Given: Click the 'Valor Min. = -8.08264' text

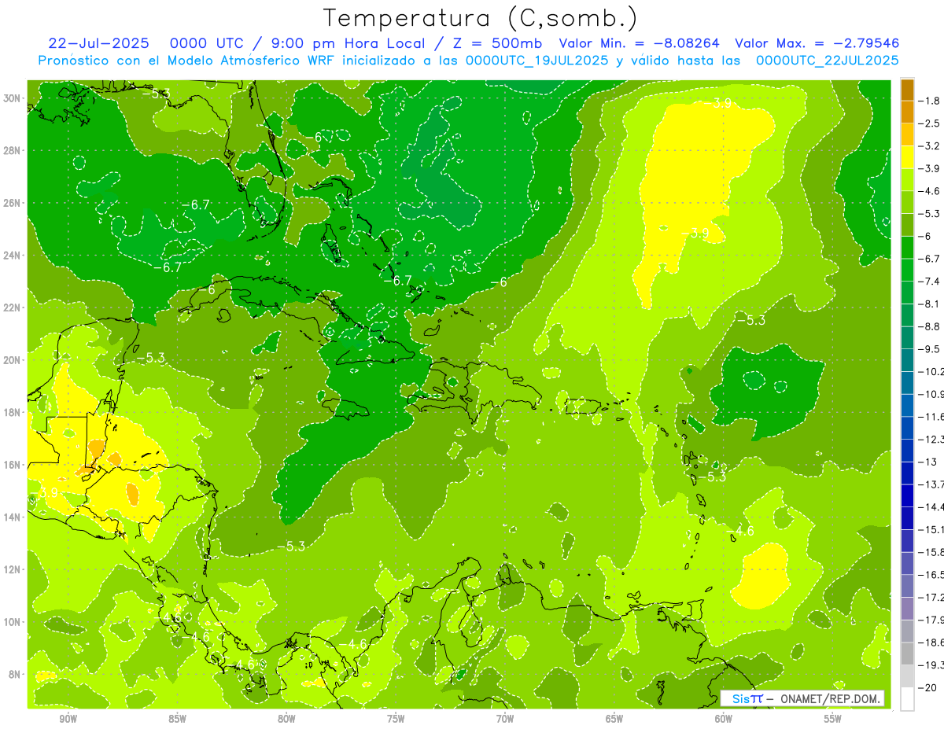Looking at the screenshot, I should coord(640,43).
